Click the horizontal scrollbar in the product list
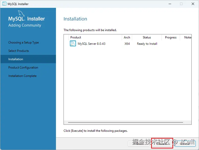This screenshot has height=150, width=199. point(125,122)
